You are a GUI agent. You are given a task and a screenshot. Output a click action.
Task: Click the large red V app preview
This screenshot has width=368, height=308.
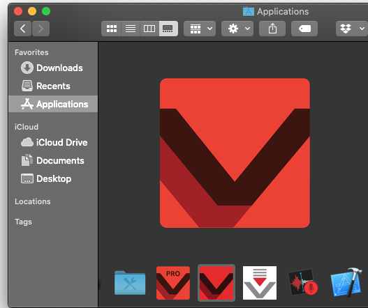tap(235, 153)
